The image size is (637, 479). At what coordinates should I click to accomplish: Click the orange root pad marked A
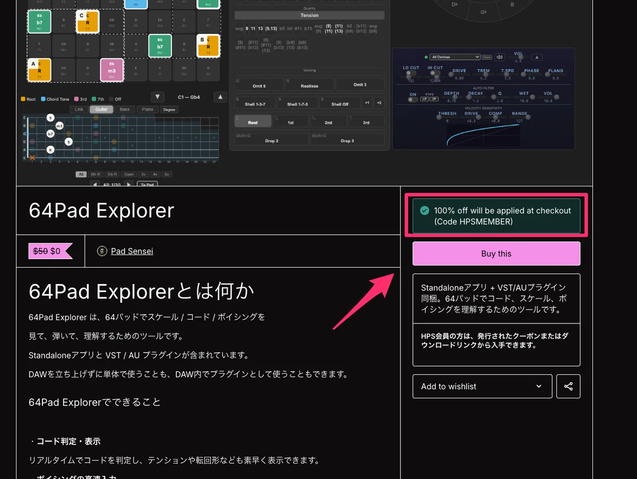coord(39,70)
